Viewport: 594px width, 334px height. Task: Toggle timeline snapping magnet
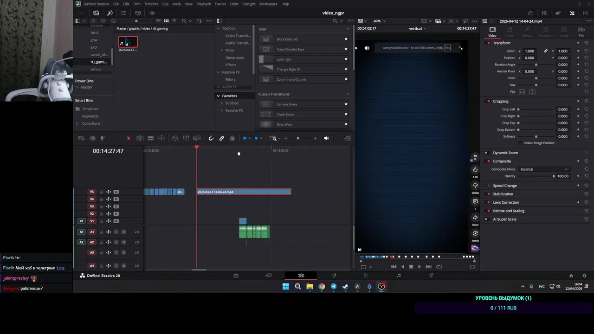pos(211,138)
